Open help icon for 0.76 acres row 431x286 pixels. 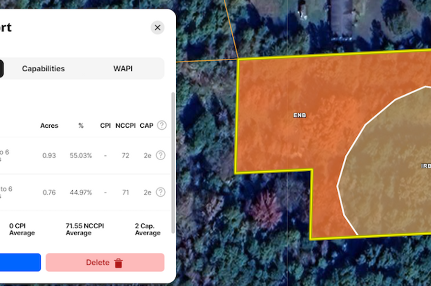tap(161, 192)
